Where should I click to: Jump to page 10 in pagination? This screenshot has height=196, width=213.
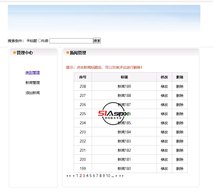pos(108,176)
